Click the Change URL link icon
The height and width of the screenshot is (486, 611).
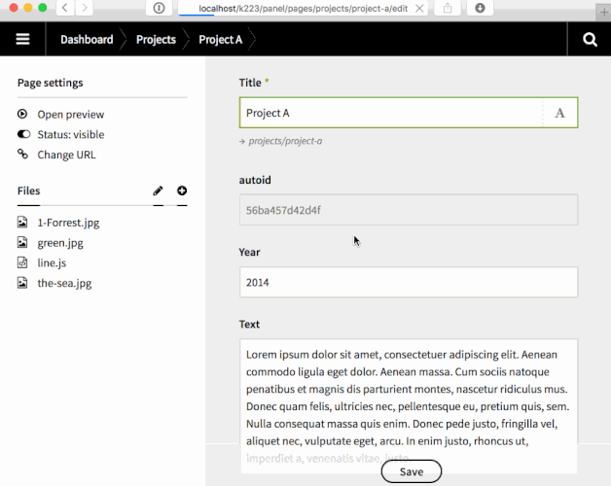pos(23,155)
